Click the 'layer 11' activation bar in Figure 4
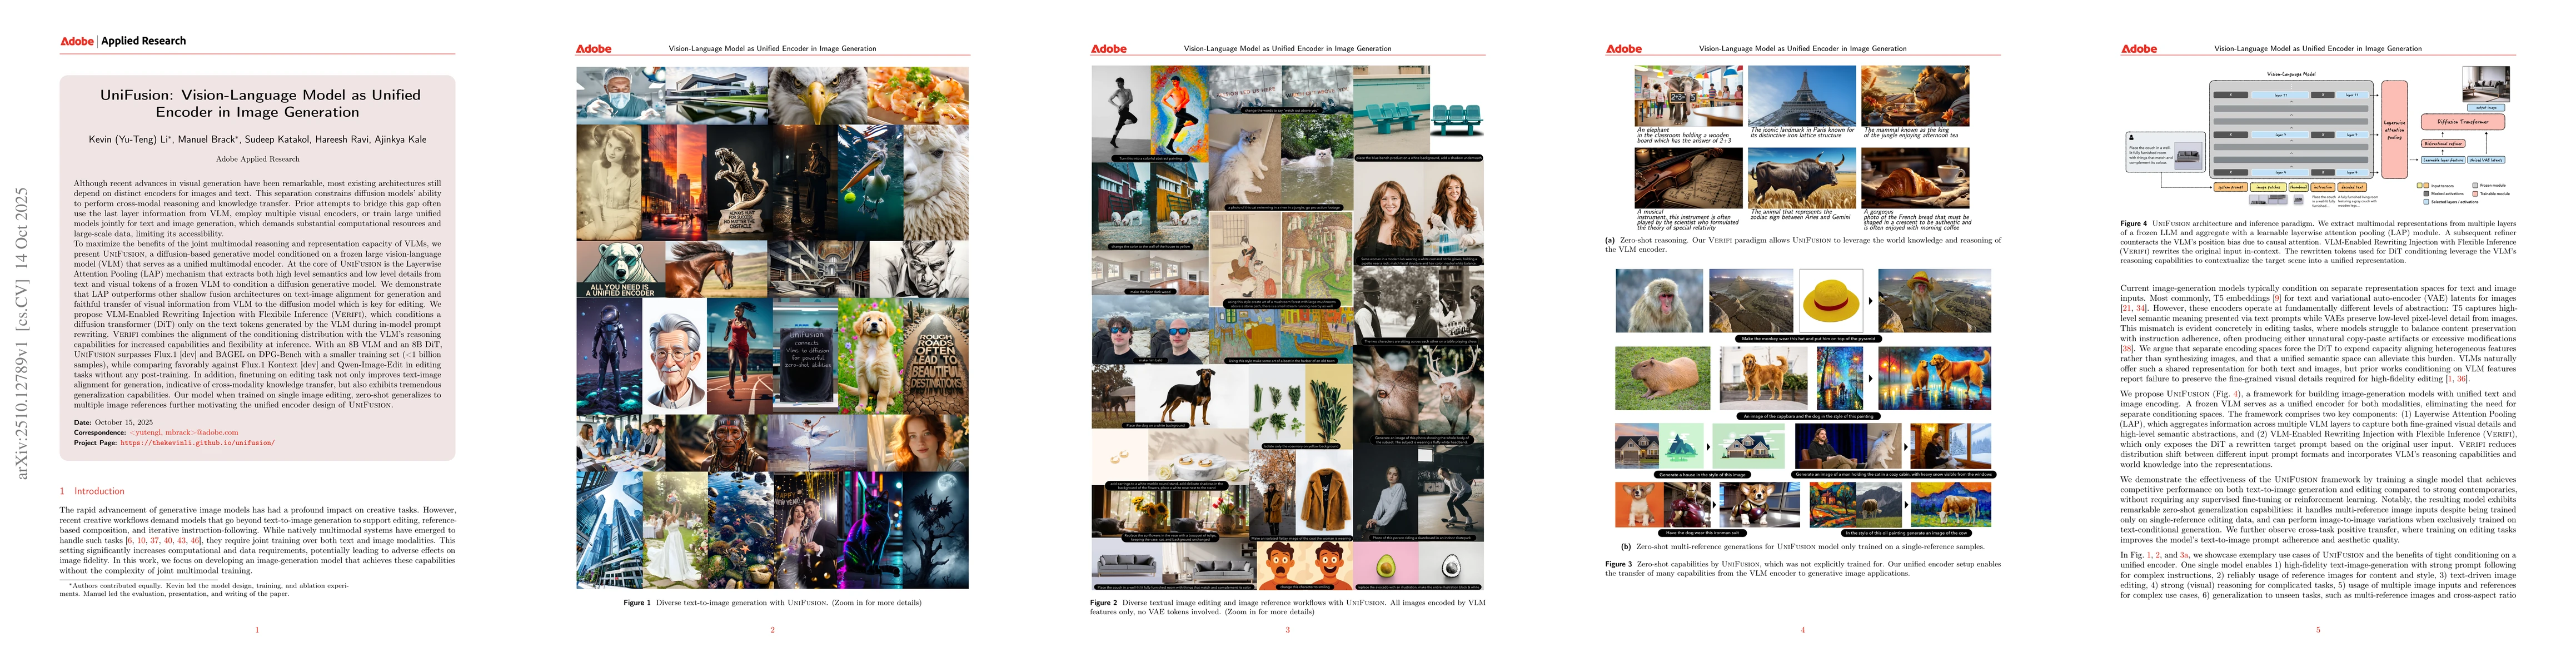Viewport: 2576px width, 667px height. [2279, 95]
